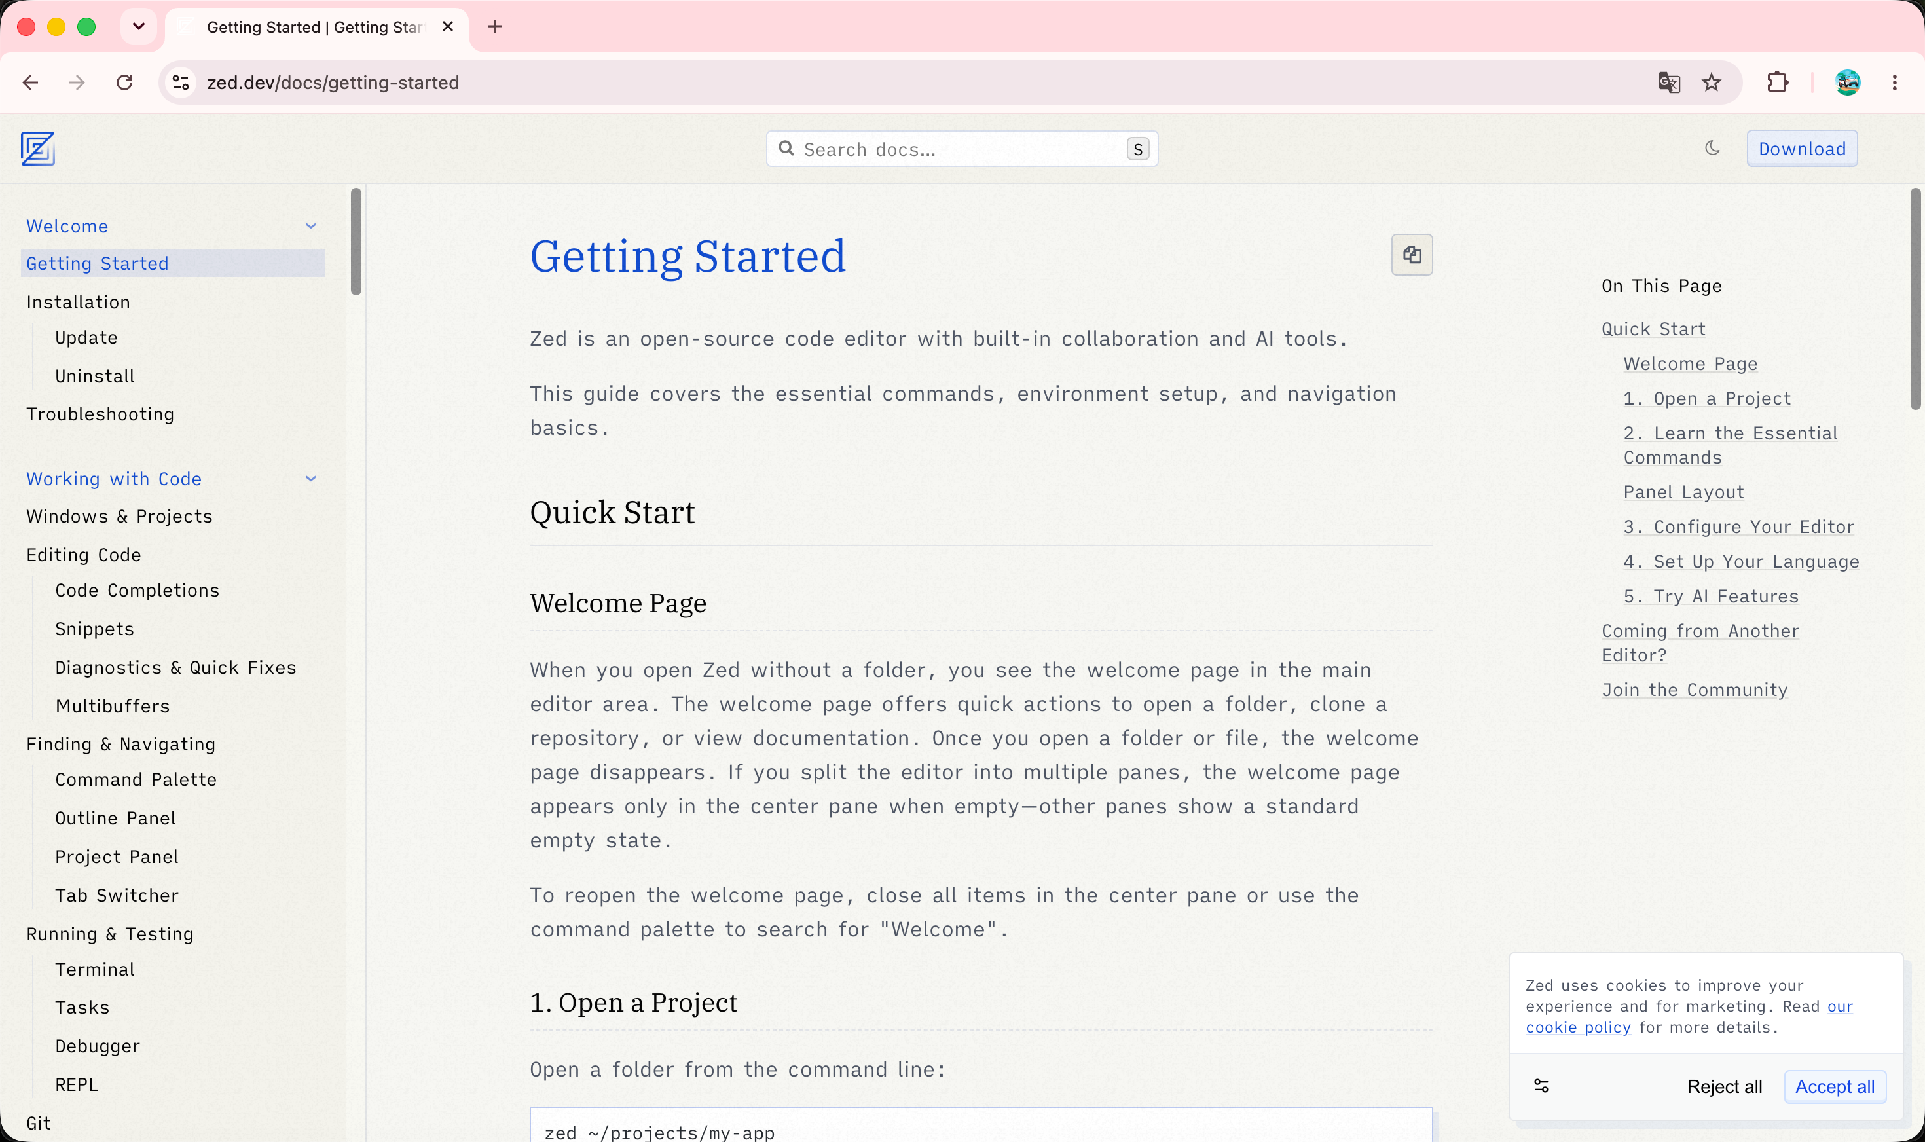
Task: Open the tab search dropdown
Action: pyautogui.click(x=139, y=27)
